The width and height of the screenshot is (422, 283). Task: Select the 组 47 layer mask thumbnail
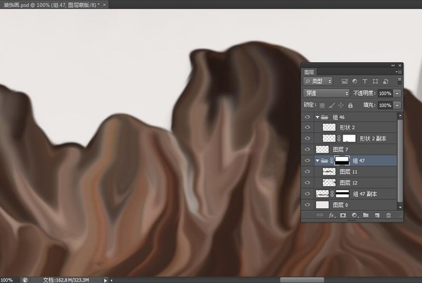coord(342,161)
